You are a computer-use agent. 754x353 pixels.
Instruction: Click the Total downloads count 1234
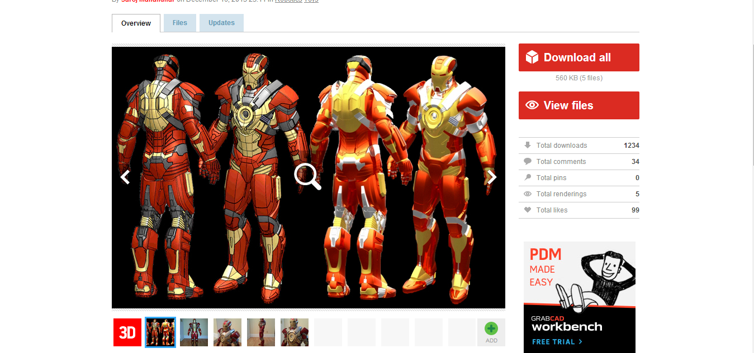pos(632,146)
